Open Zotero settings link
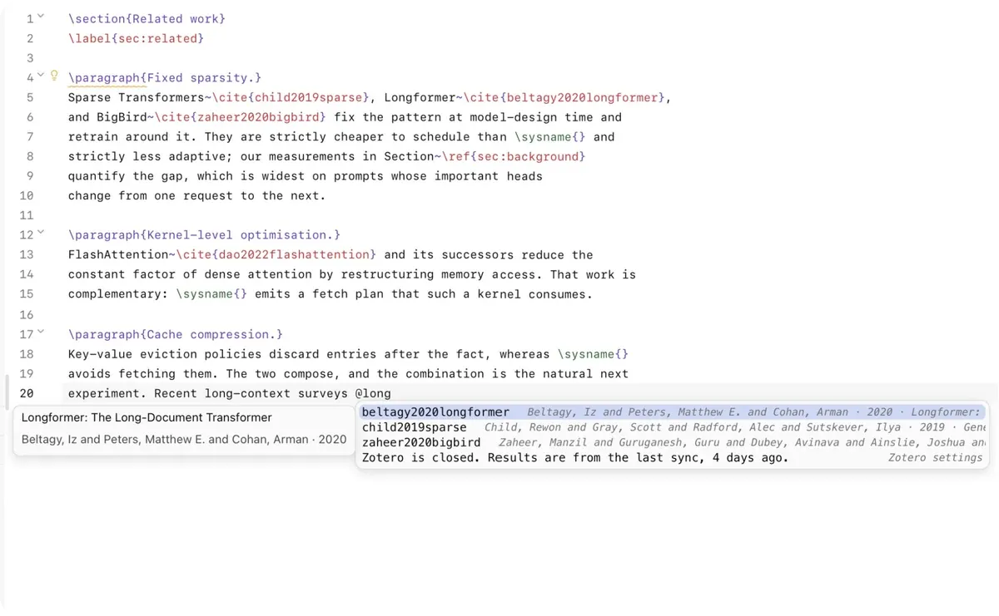This screenshot has width=999, height=616. pyautogui.click(x=935, y=457)
